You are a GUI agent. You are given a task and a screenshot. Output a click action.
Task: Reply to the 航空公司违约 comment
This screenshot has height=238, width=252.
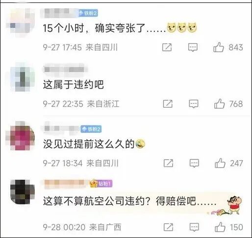[x=194, y=227]
